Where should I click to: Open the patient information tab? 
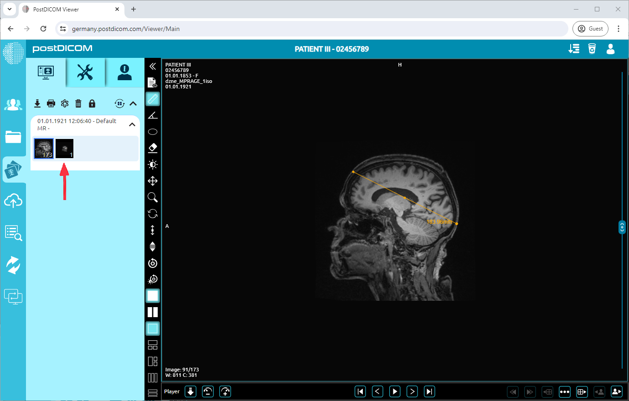pos(124,72)
